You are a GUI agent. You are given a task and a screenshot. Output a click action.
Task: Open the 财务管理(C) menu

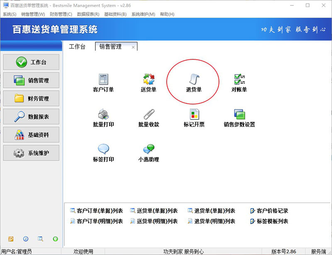point(61,14)
